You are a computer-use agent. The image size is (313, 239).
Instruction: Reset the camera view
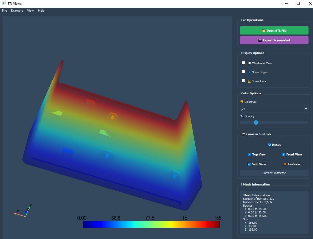pos(274,145)
